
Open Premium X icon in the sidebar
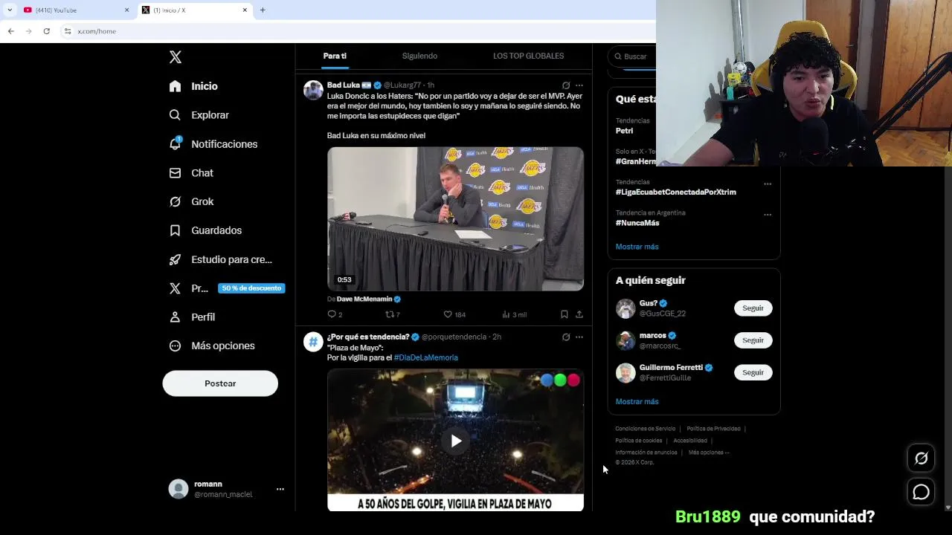coord(175,288)
